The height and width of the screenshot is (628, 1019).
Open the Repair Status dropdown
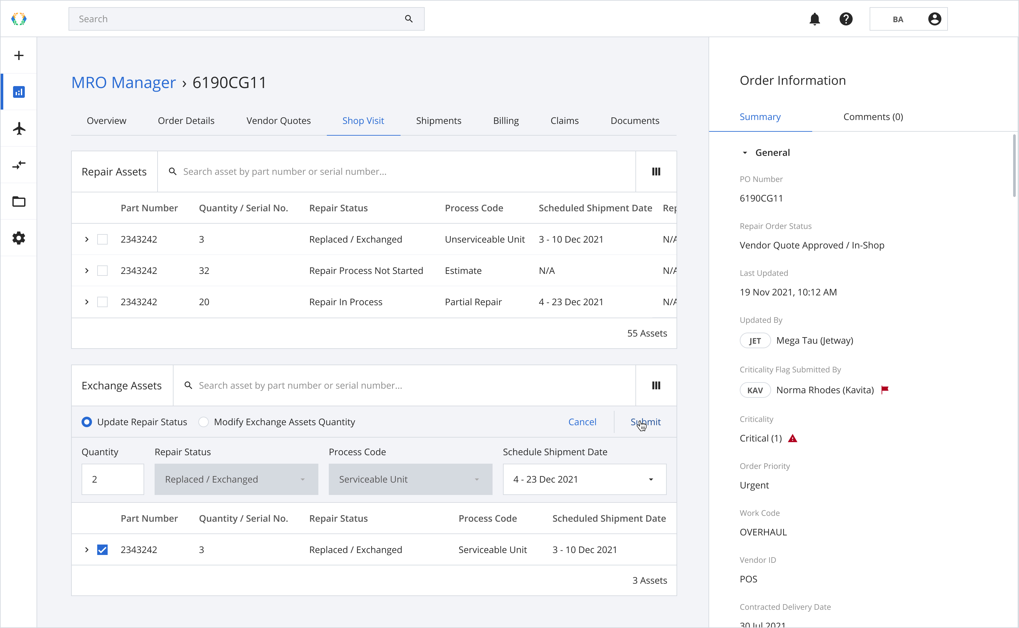point(236,479)
